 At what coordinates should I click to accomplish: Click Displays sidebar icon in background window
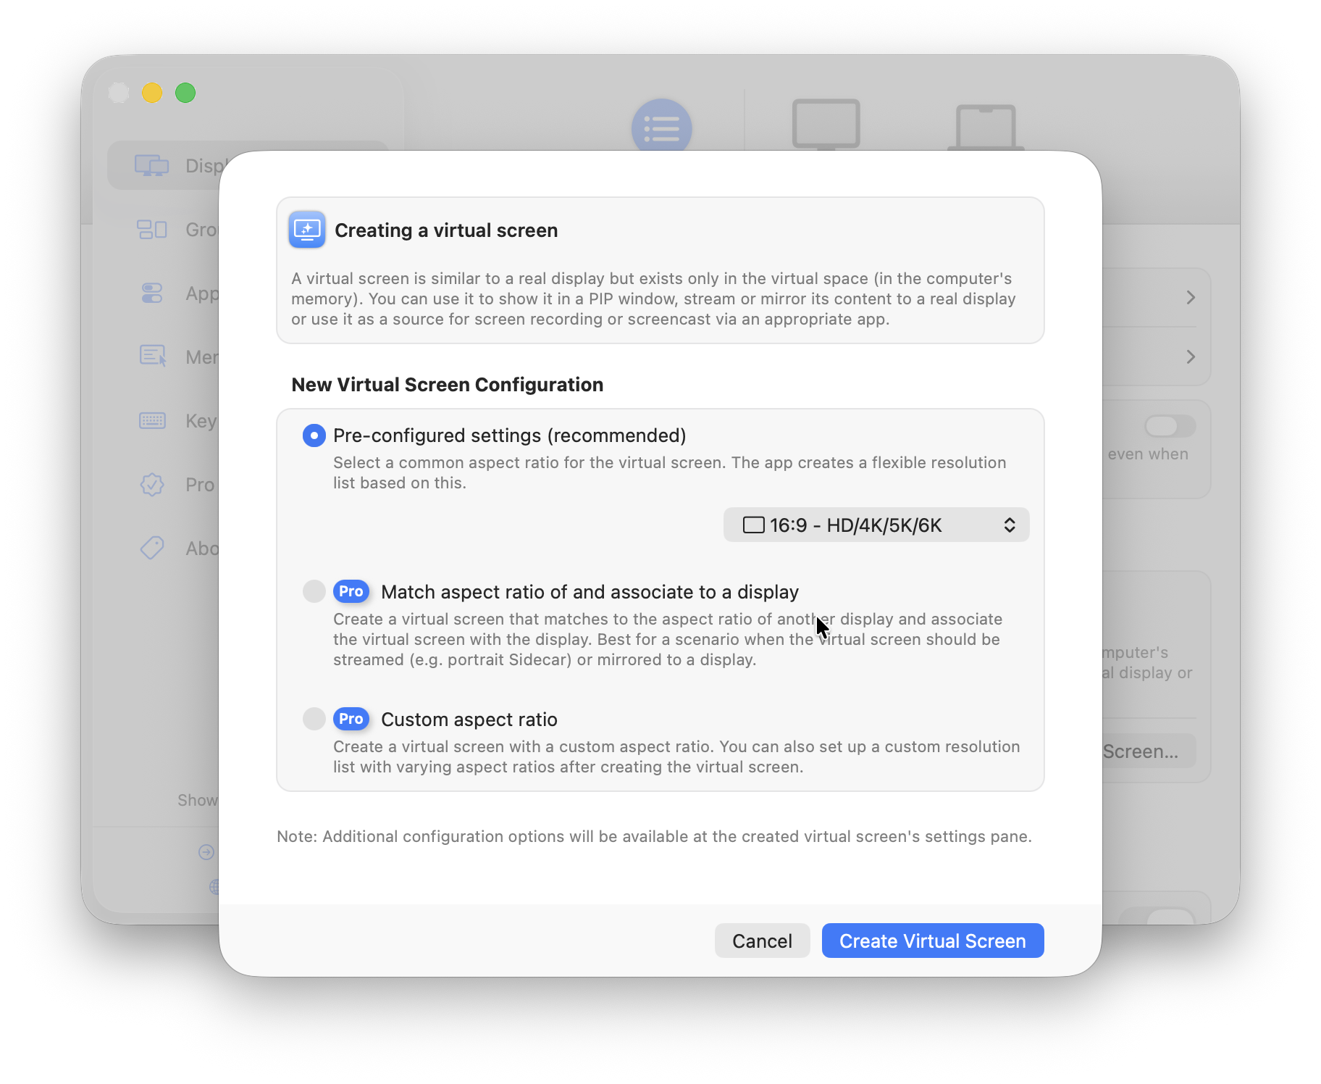coord(151,166)
